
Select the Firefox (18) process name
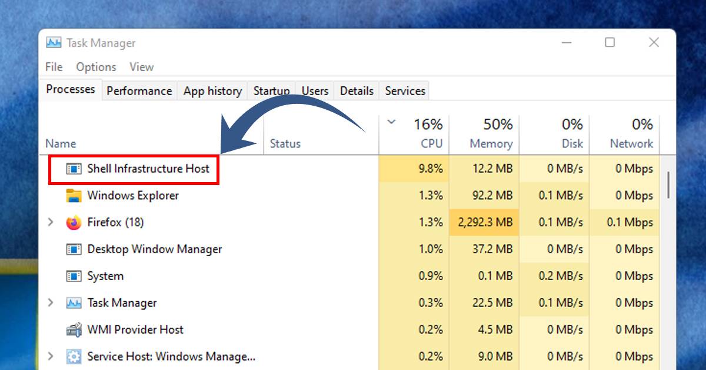(115, 222)
